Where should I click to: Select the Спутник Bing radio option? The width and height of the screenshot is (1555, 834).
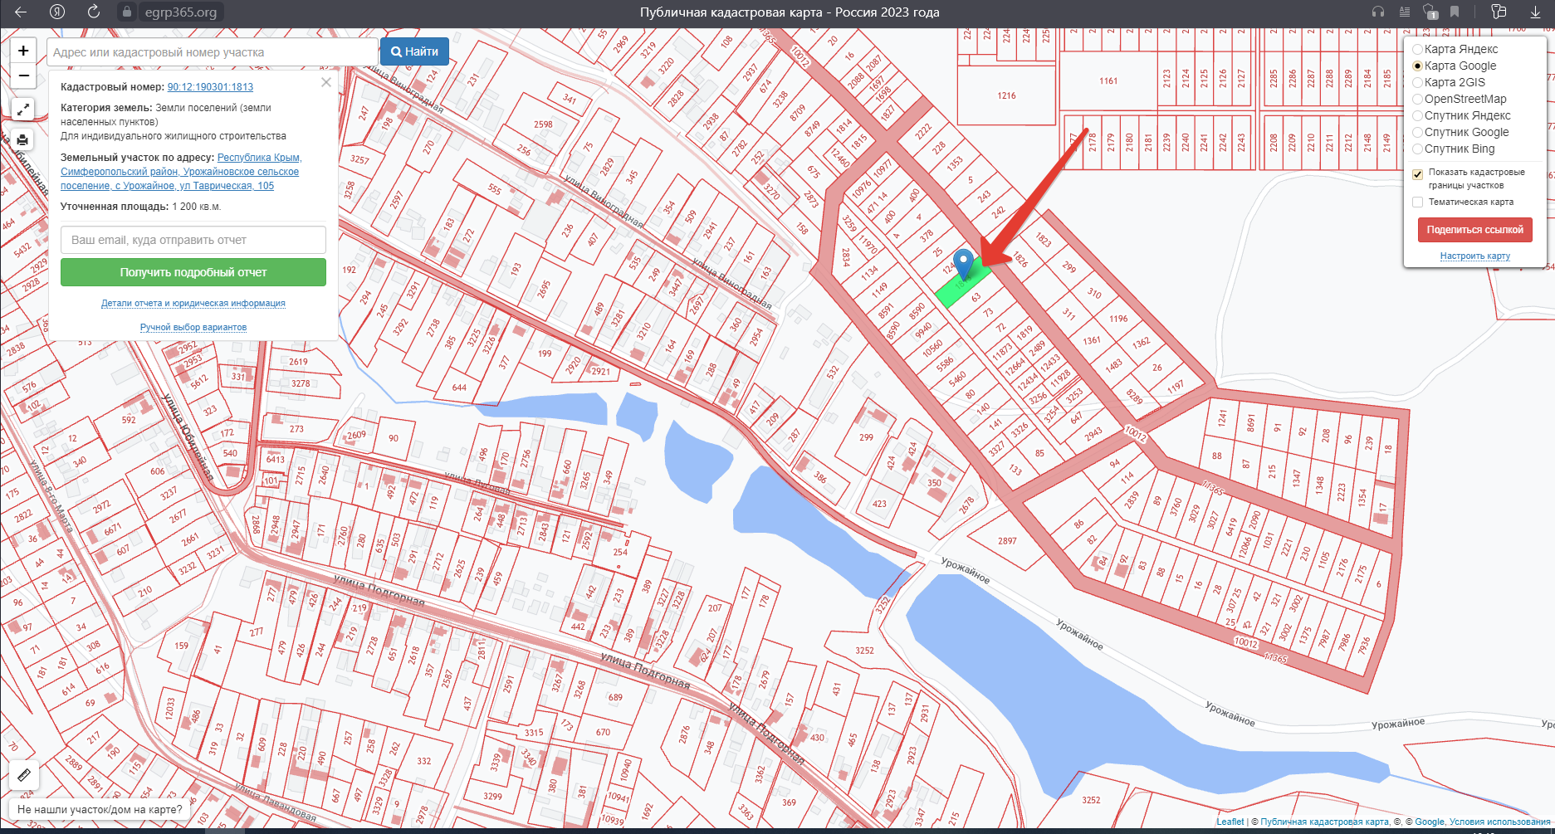1418,149
